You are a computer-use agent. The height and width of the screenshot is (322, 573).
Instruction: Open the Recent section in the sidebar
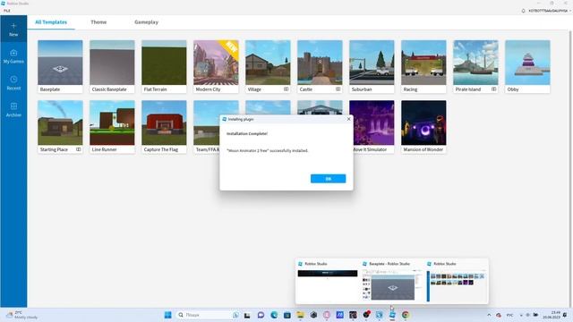13,83
